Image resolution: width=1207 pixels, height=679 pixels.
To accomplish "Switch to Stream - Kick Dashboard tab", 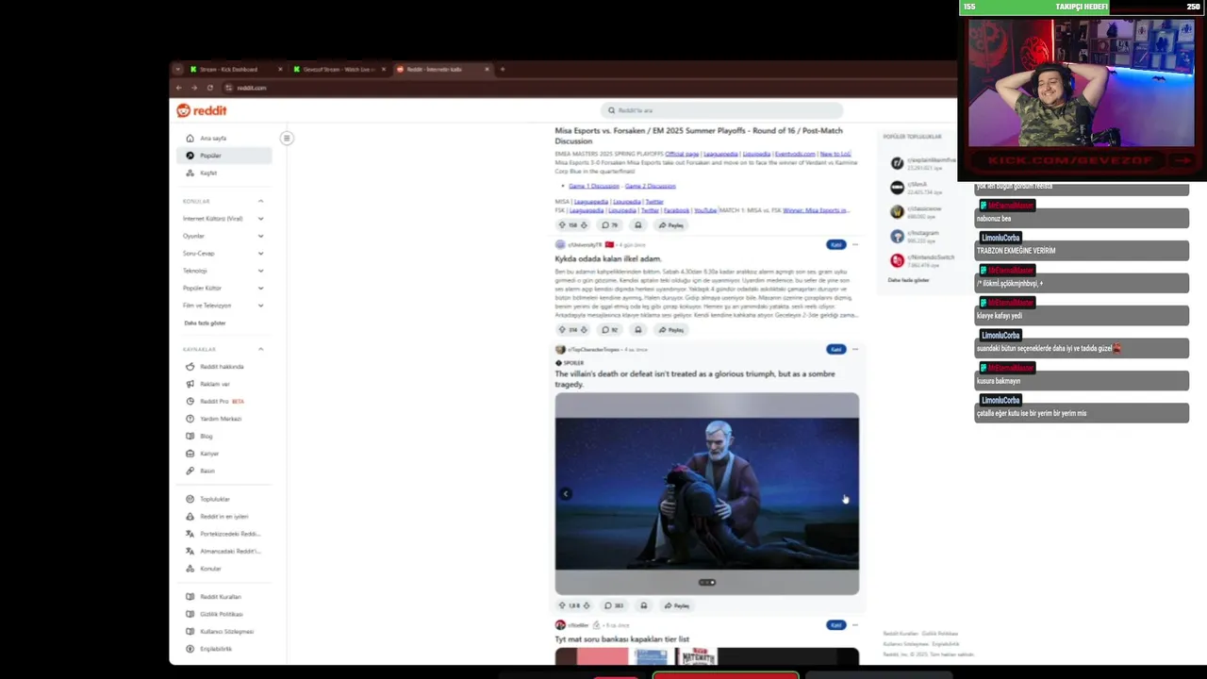I will pos(236,69).
